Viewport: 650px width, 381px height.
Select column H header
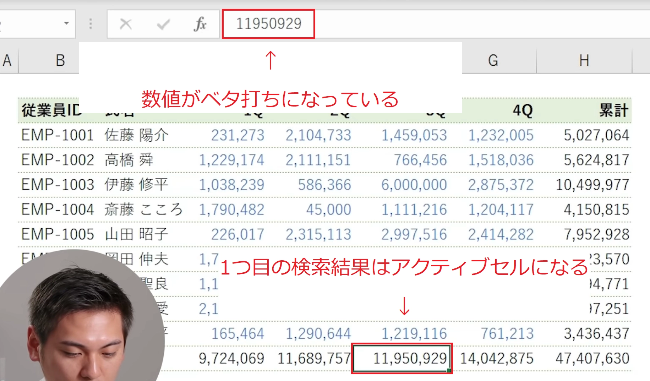(x=584, y=60)
